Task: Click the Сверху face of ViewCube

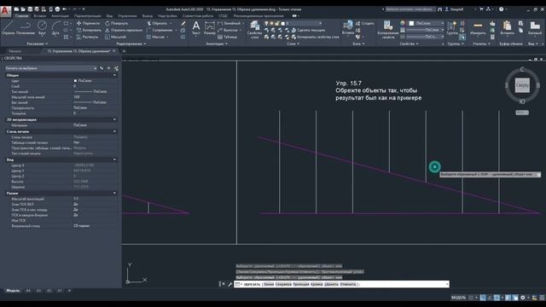Action: point(522,85)
